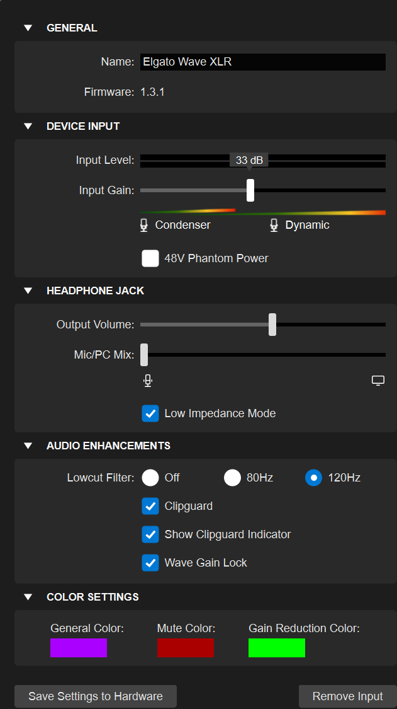The image size is (397, 709).
Task: Click the Input Gain slider handle
Action: [250, 190]
